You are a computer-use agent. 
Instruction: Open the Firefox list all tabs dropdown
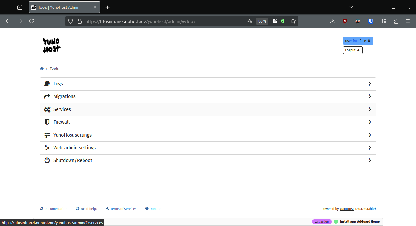pos(351,7)
